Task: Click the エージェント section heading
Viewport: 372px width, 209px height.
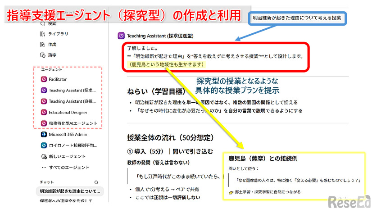Action: 51,69
